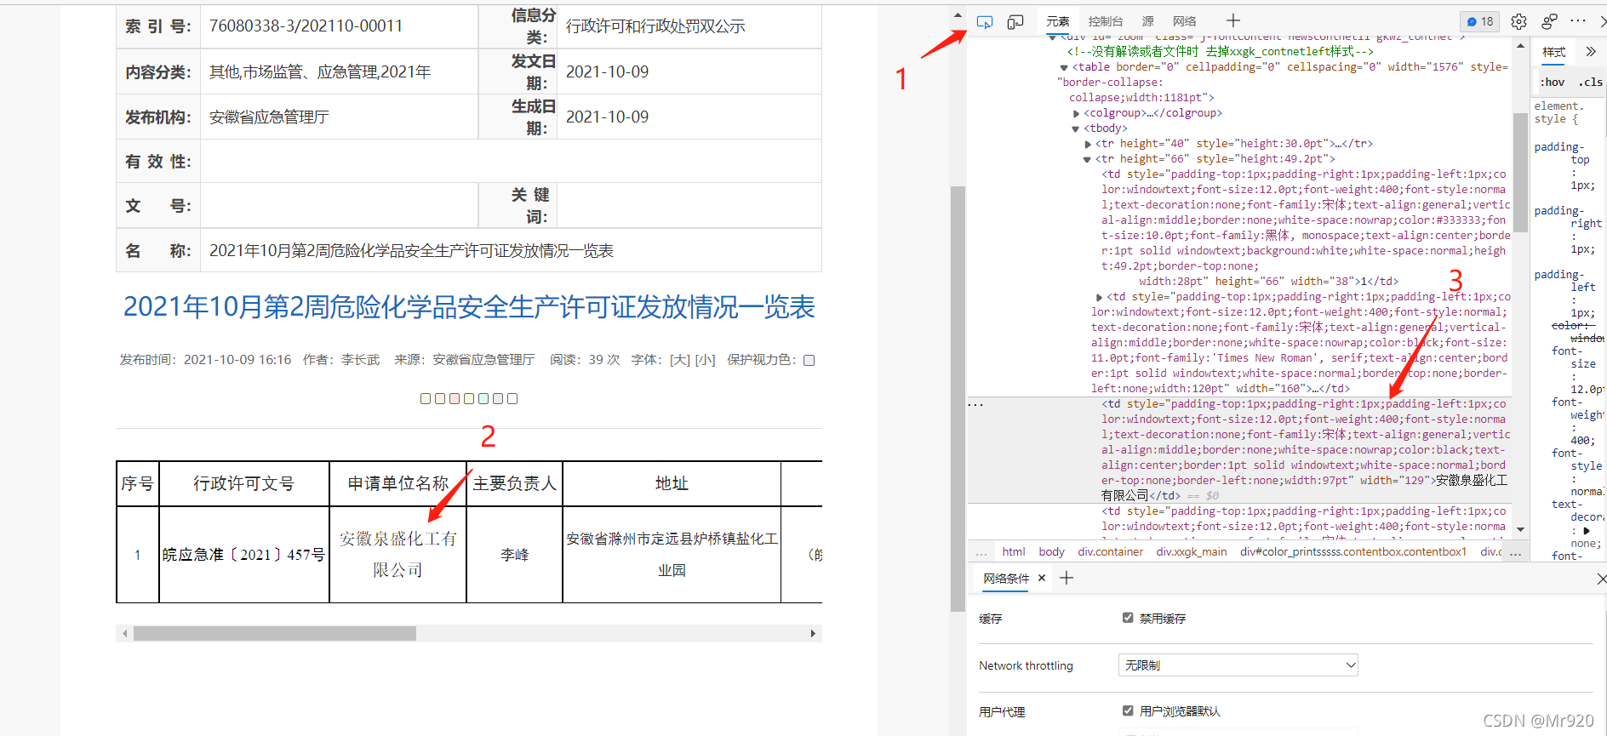The height and width of the screenshot is (736, 1607).
Task: Click the send feedback icon
Action: 1550,22
